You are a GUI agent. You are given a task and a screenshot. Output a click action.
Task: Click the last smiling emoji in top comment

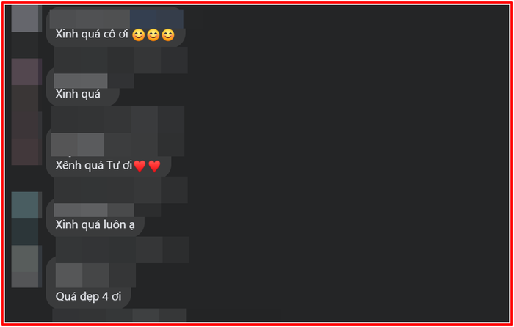coord(168,35)
